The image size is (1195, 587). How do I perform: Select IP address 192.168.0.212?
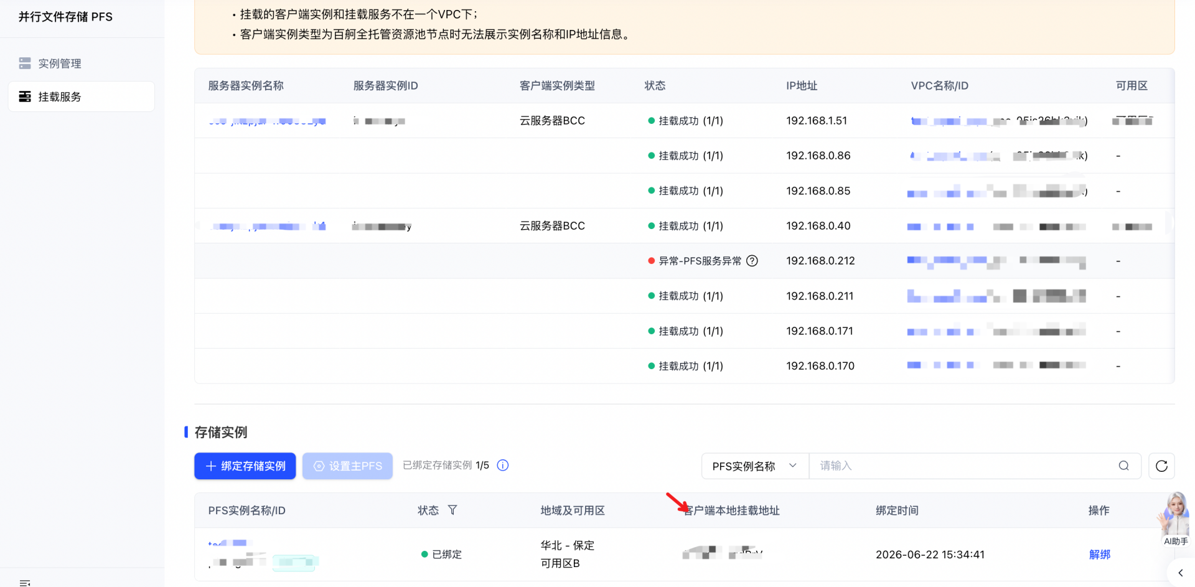pyautogui.click(x=820, y=261)
